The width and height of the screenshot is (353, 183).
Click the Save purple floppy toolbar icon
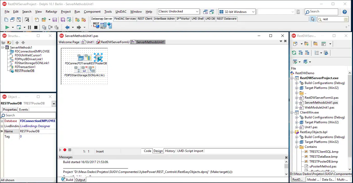(55, 20)
